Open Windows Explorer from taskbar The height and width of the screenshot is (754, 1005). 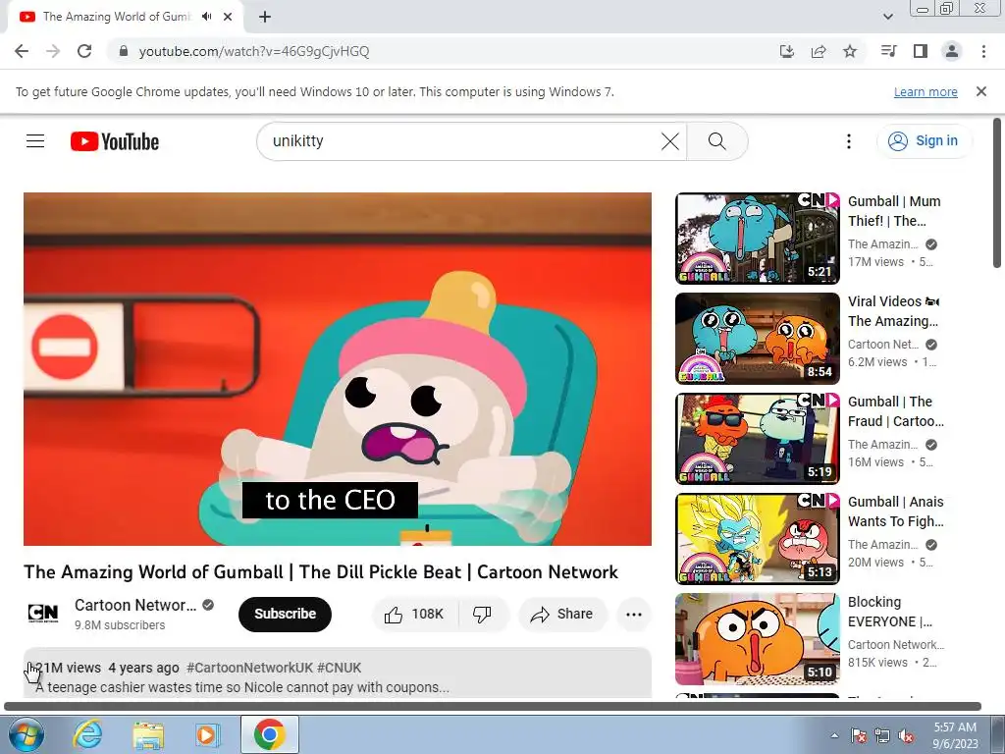(148, 734)
